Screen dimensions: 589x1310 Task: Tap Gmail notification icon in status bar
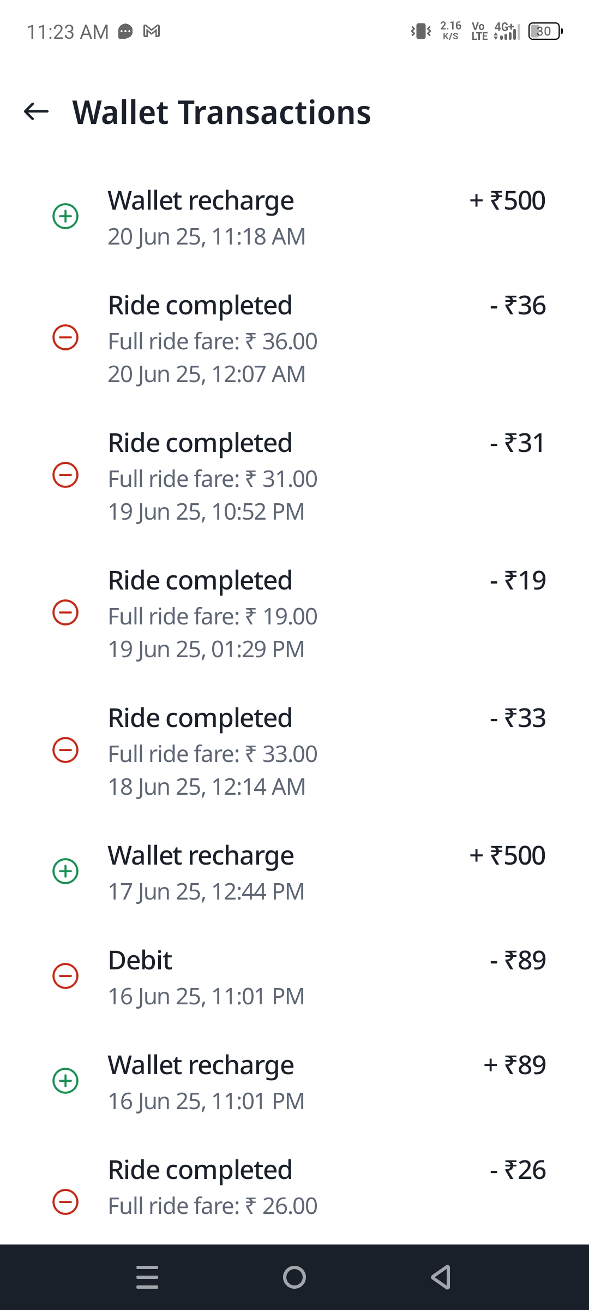tap(152, 32)
